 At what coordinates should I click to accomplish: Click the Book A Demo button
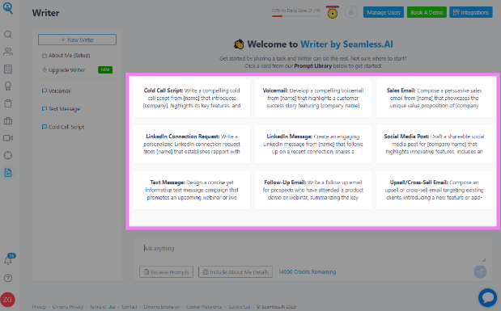tap(427, 12)
